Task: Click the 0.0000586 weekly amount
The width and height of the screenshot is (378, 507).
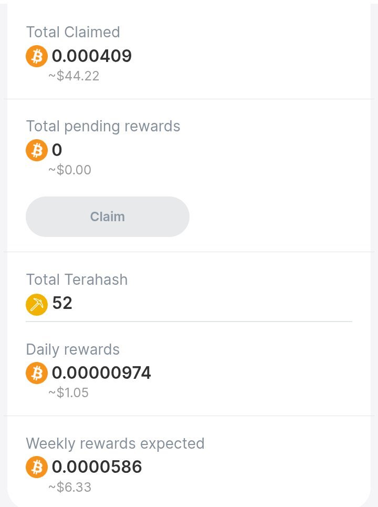Action: [97, 467]
